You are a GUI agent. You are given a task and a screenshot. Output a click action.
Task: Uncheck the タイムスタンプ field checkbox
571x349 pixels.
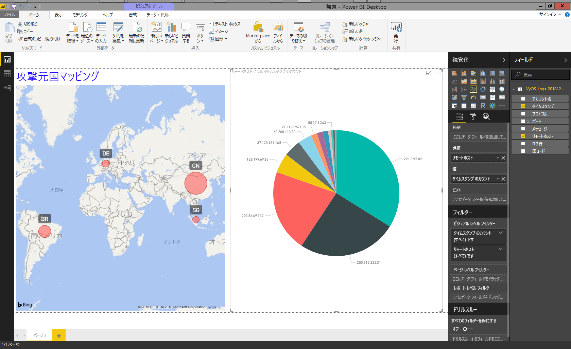[x=523, y=107]
